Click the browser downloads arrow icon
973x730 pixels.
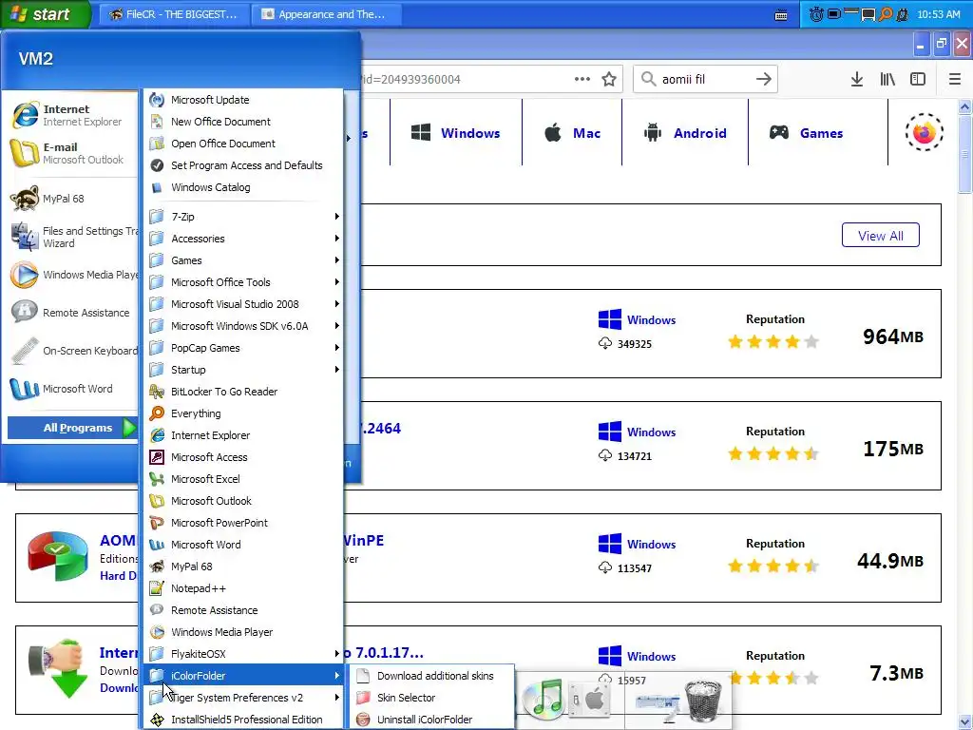[857, 79]
